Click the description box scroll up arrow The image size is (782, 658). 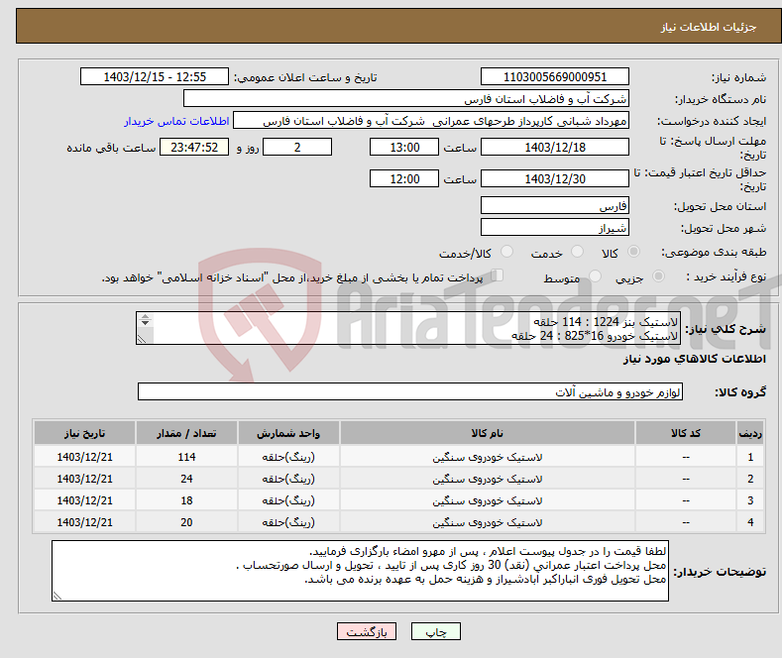(x=145, y=316)
